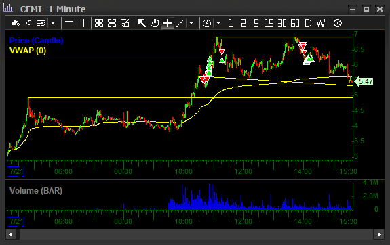Select the trend line drawing tool

[180, 23]
